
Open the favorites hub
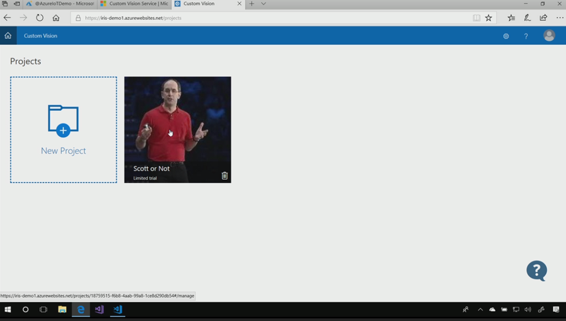(x=511, y=18)
